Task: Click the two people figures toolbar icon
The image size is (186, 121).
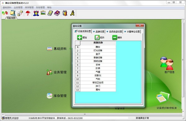Action: (65, 13)
